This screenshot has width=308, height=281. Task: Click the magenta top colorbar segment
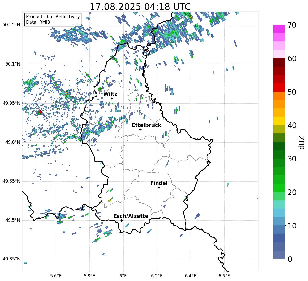tap(279, 29)
